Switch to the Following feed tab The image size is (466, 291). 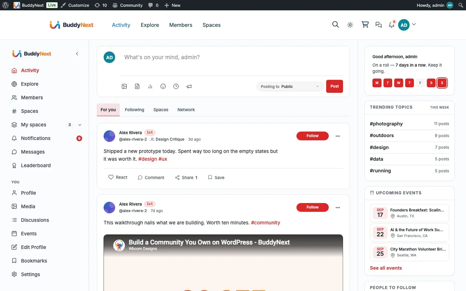(x=135, y=110)
